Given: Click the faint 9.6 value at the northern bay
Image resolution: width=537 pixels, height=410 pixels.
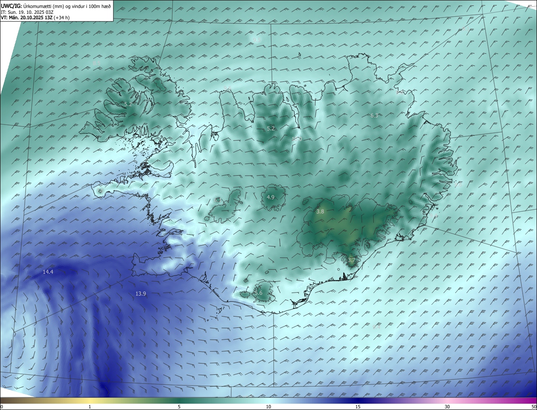Looking at the screenshot, I should click(x=228, y=88).
